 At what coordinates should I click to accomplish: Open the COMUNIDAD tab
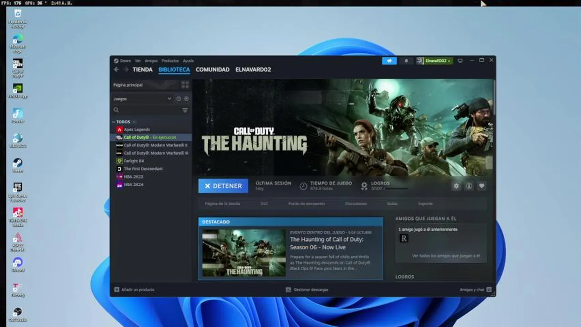pyautogui.click(x=212, y=69)
